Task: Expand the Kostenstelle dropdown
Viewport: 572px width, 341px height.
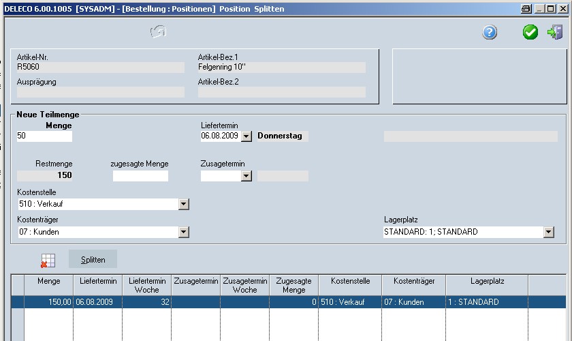Action: (x=183, y=204)
